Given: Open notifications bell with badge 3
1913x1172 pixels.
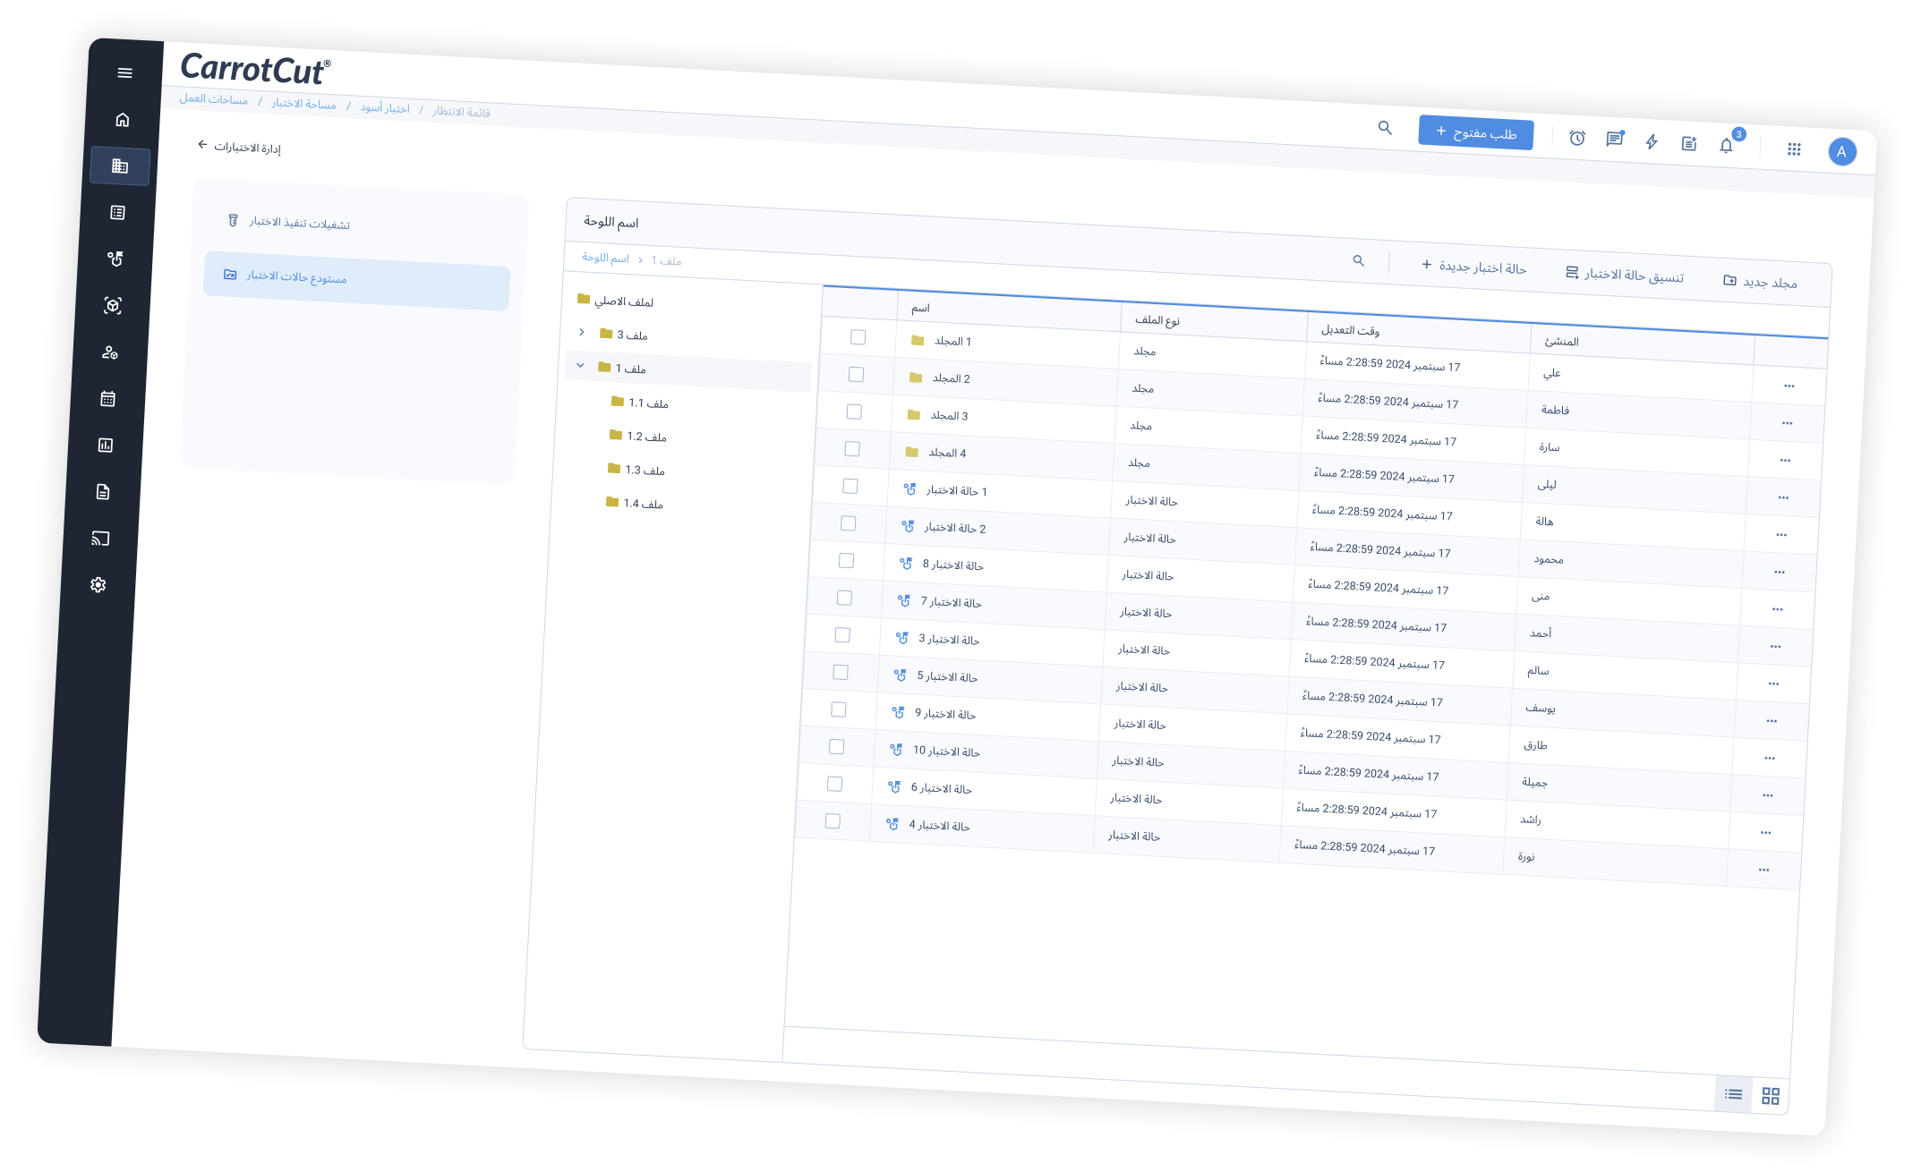Looking at the screenshot, I should 1728,143.
